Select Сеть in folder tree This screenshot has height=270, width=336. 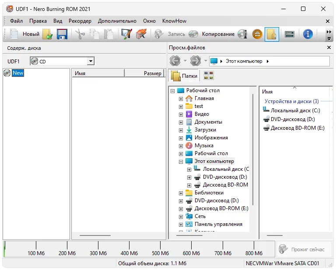(x=200, y=216)
